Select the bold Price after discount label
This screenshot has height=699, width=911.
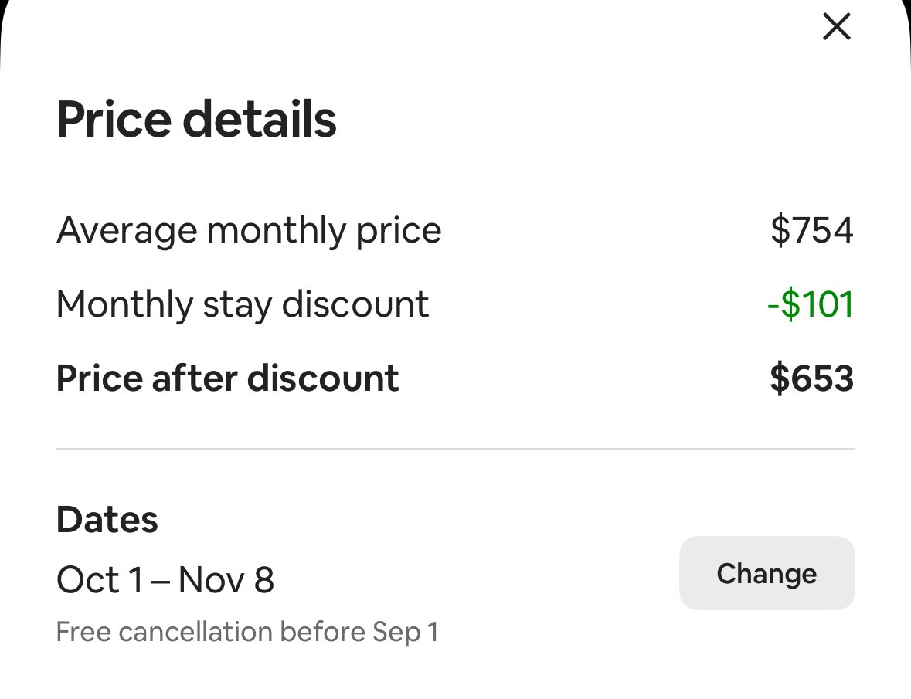[227, 378]
